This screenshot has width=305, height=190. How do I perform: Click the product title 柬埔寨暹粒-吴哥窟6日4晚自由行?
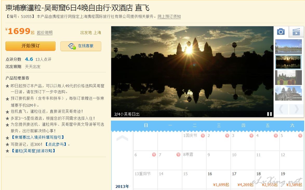77,8
